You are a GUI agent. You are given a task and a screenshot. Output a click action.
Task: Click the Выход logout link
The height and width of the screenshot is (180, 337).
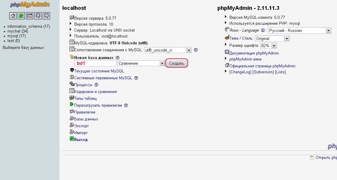point(81,139)
